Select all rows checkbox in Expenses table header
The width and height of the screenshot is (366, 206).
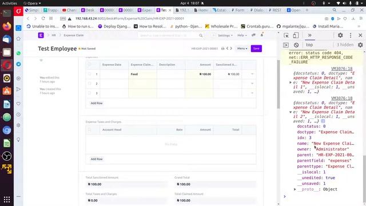89,65
